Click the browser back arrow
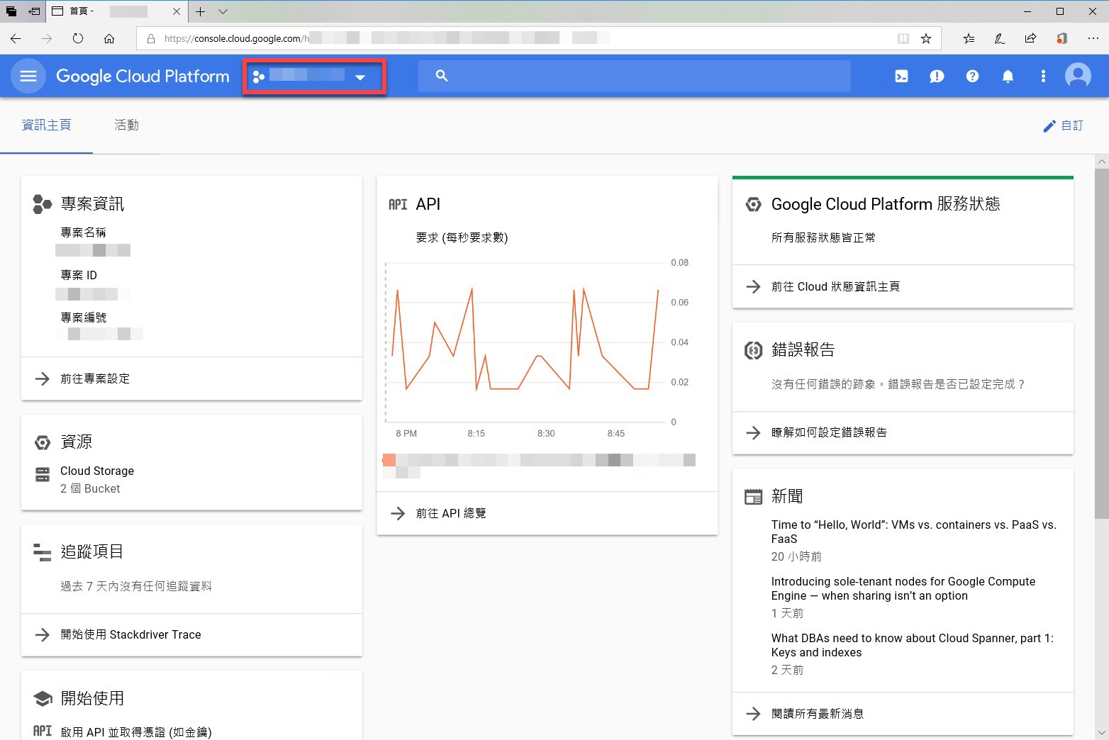The image size is (1109, 740). [x=16, y=39]
